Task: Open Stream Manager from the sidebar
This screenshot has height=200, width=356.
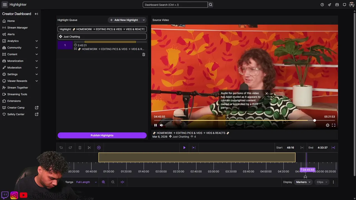Action: (x=18, y=27)
